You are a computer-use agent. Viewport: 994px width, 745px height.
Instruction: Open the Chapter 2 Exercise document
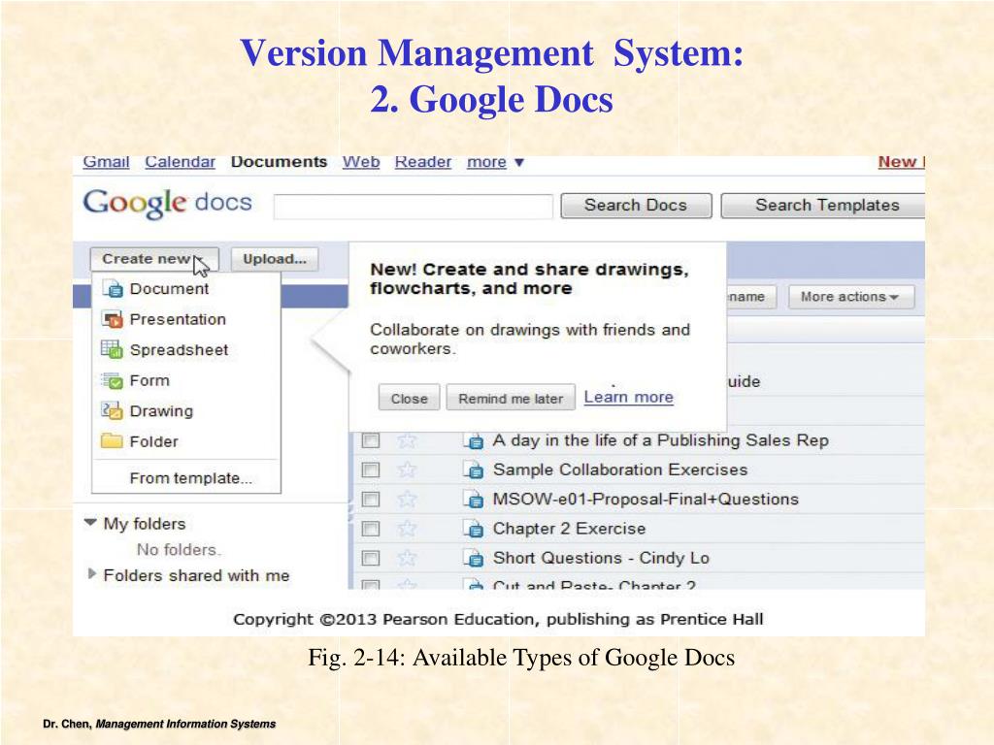(x=569, y=529)
